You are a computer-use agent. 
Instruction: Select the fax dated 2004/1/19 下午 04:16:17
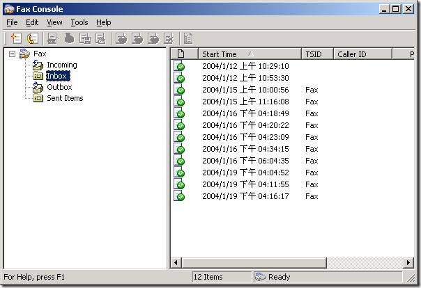tap(245, 196)
